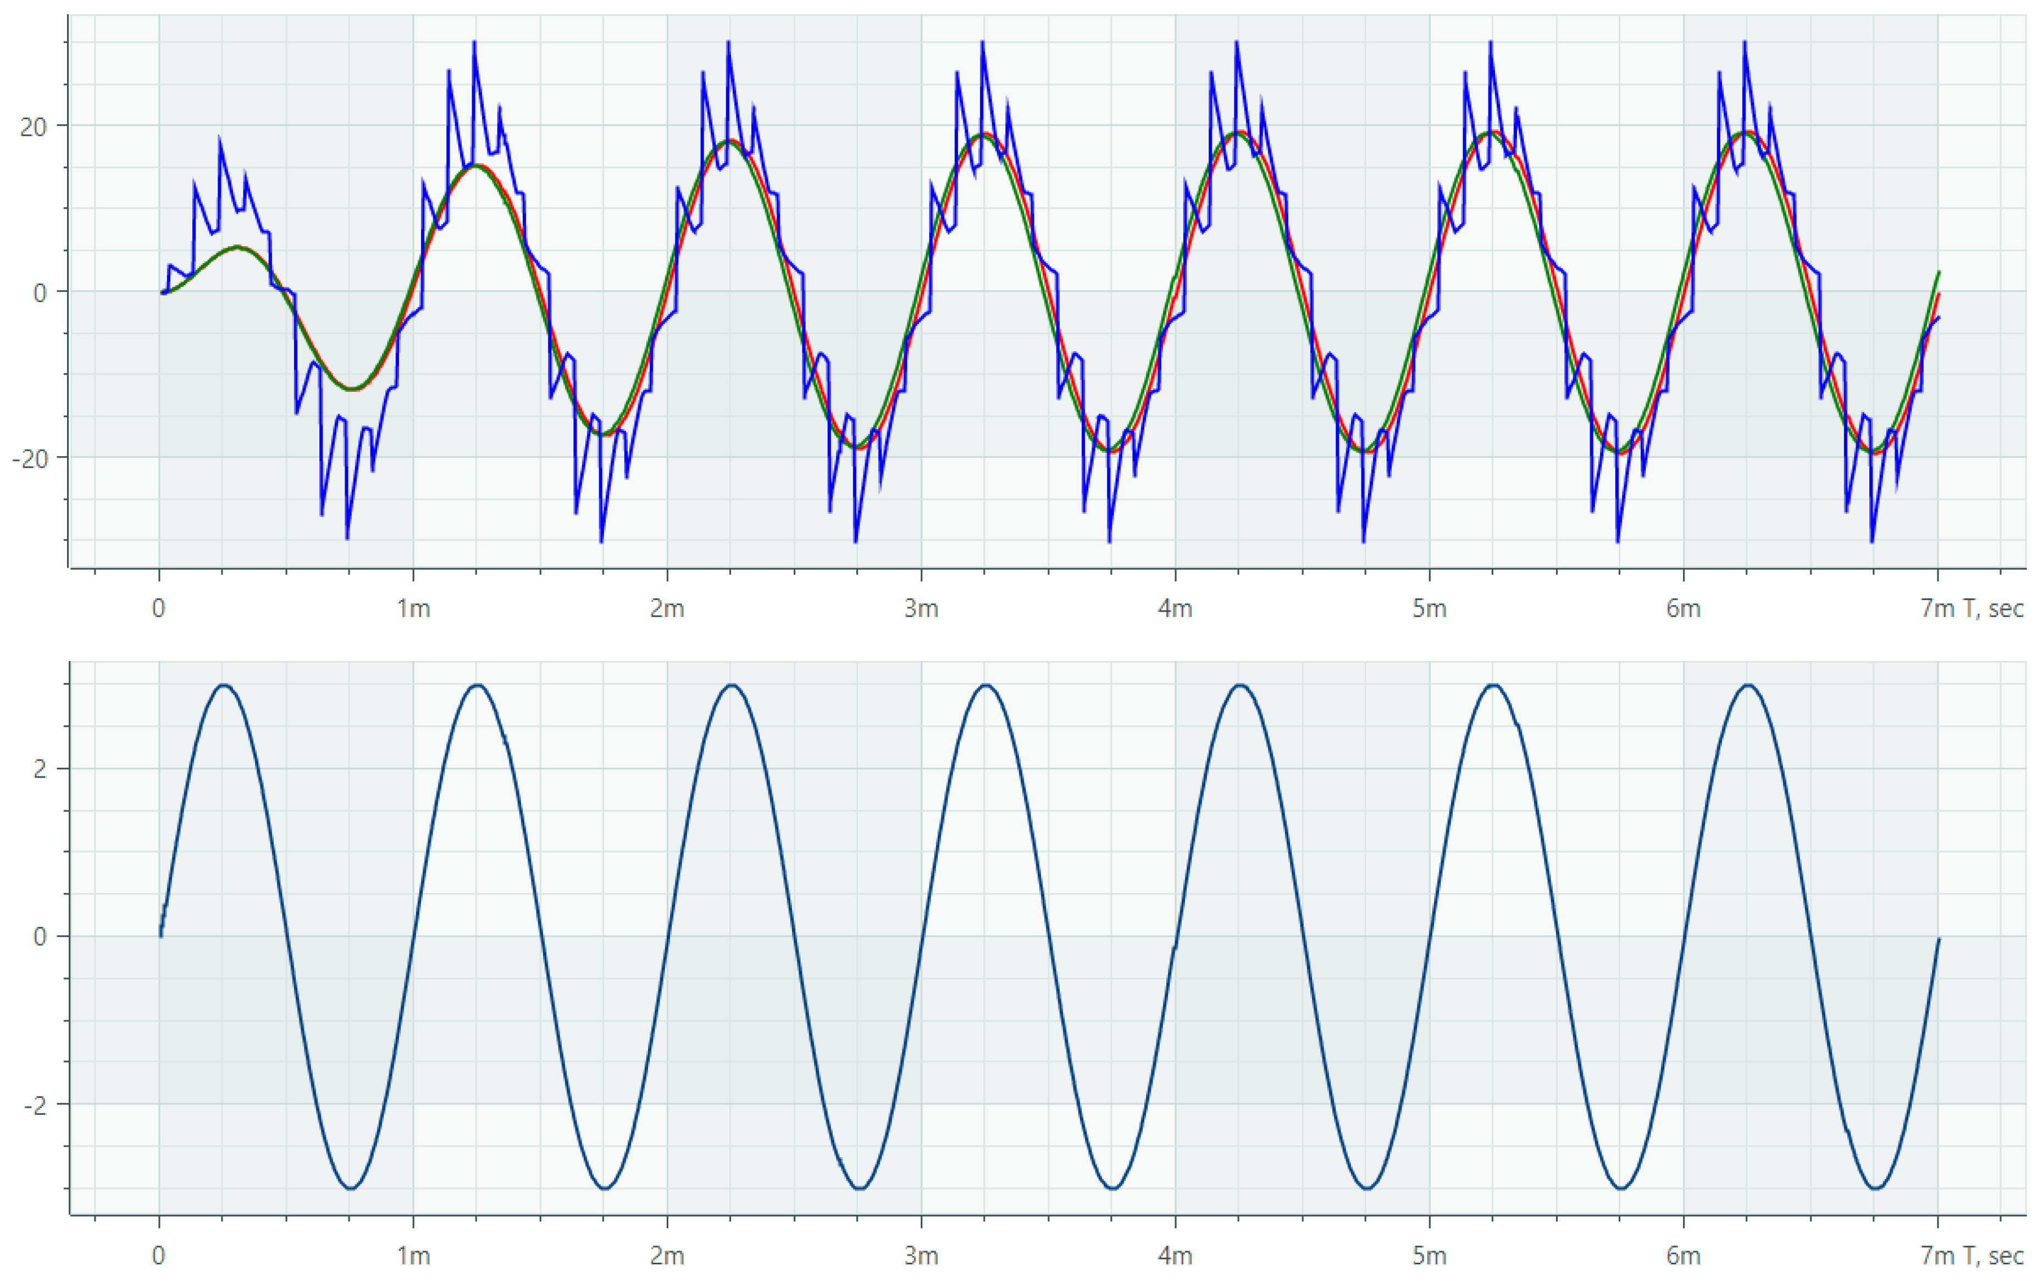This screenshot has height=1277, width=2043.
Task: Select the 1m tick label on top chart
Action: 413,609
